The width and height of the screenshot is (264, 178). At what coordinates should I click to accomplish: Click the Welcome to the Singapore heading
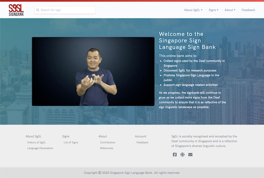[x=187, y=40]
